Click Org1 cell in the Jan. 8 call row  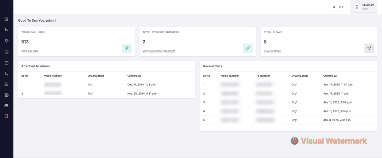[x=295, y=120]
